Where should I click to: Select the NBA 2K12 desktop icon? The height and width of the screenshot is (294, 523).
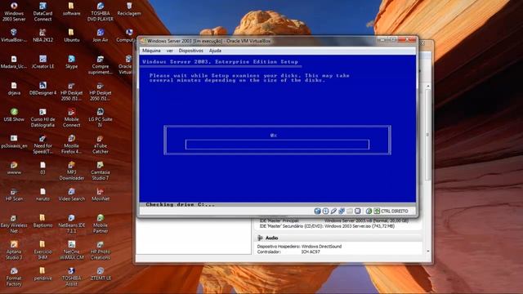42,36
